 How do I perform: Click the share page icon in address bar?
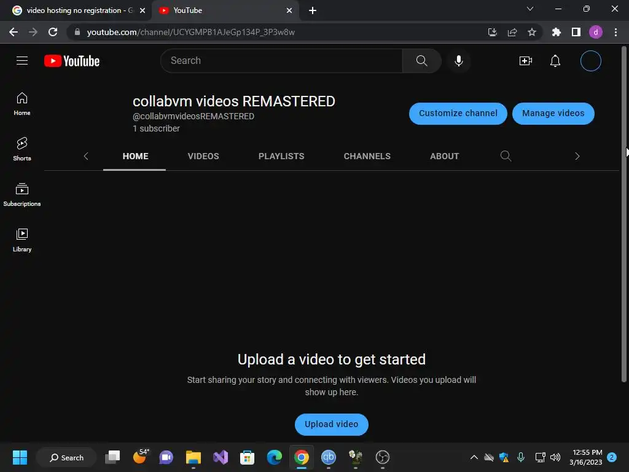(x=512, y=32)
